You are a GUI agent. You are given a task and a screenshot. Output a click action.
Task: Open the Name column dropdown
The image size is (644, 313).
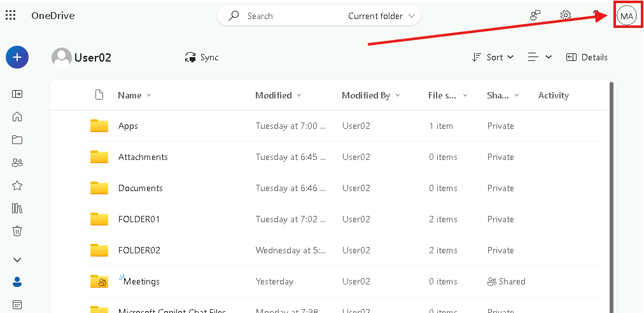point(135,95)
